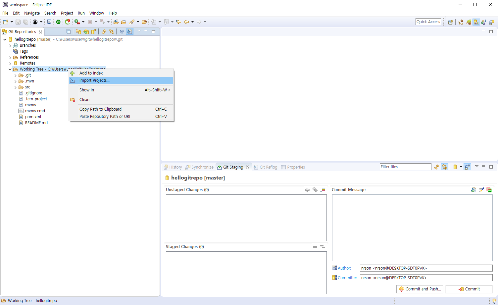Screen dimensions: 498x305
Task: Expand the .mvn folder node
Action: coord(15,81)
